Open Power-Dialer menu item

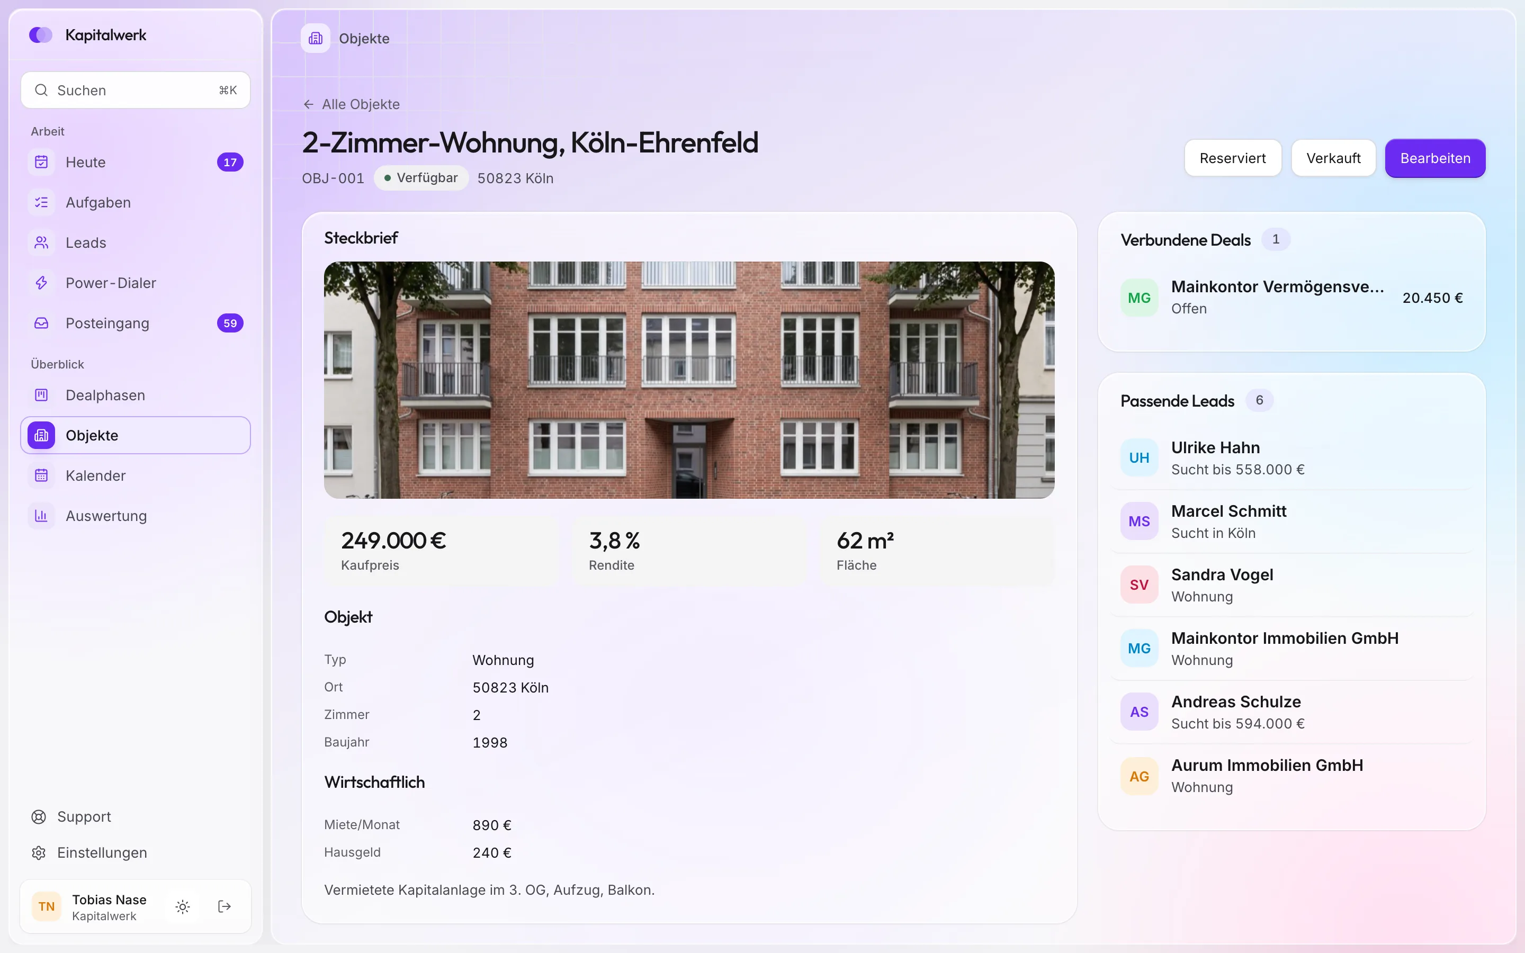136,283
